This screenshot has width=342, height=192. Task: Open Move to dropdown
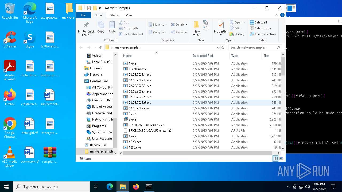pyautogui.click(x=158, y=25)
